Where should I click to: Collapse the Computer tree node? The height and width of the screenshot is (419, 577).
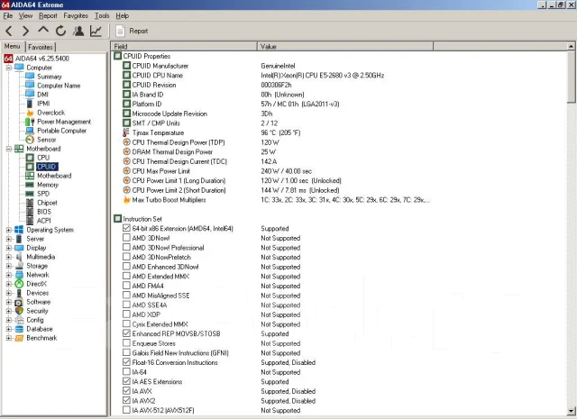pos(8,68)
